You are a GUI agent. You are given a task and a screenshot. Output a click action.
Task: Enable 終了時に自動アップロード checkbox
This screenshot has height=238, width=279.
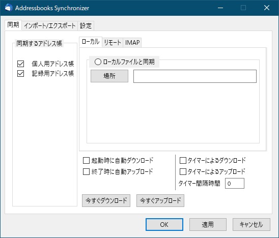pyautogui.click(x=87, y=172)
